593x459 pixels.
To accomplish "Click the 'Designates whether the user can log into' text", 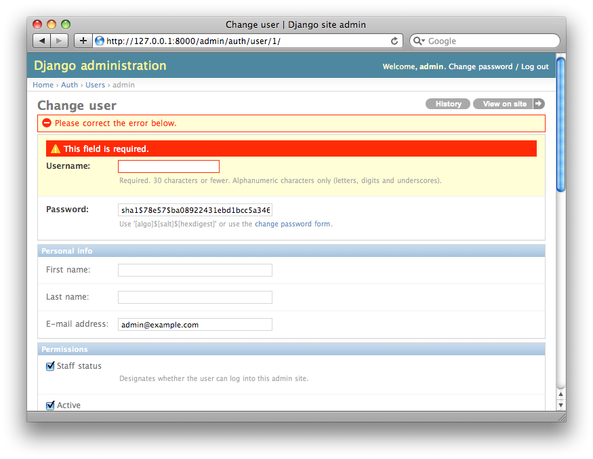I will [x=213, y=378].
